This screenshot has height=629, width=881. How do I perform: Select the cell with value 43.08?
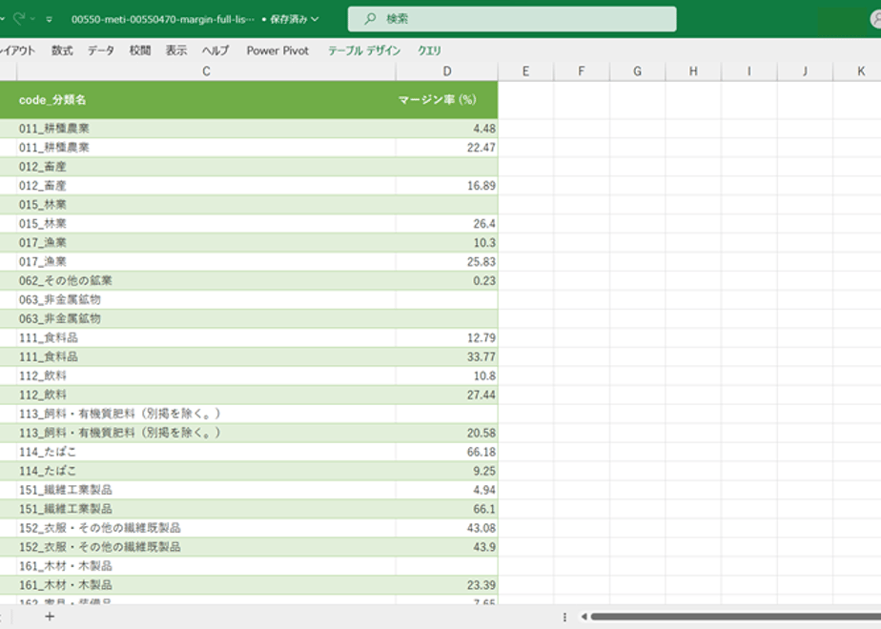[x=446, y=528]
